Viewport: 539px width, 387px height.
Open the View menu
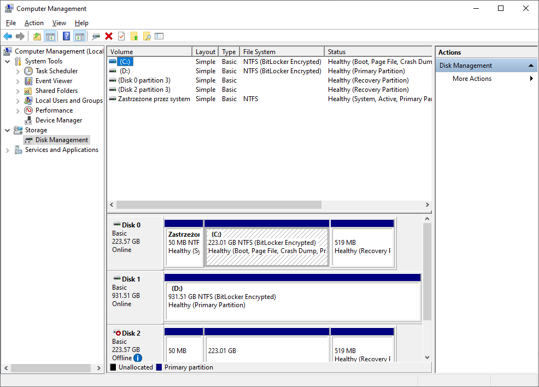point(59,23)
